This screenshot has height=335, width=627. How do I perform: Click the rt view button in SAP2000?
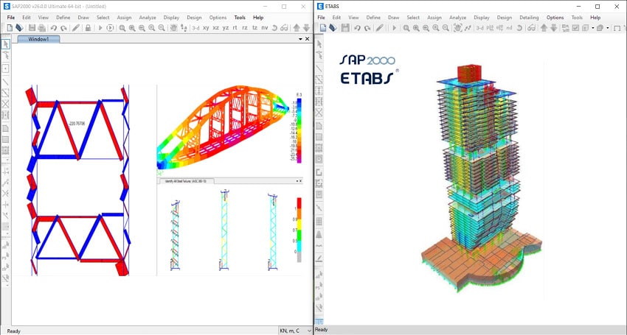coord(235,28)
